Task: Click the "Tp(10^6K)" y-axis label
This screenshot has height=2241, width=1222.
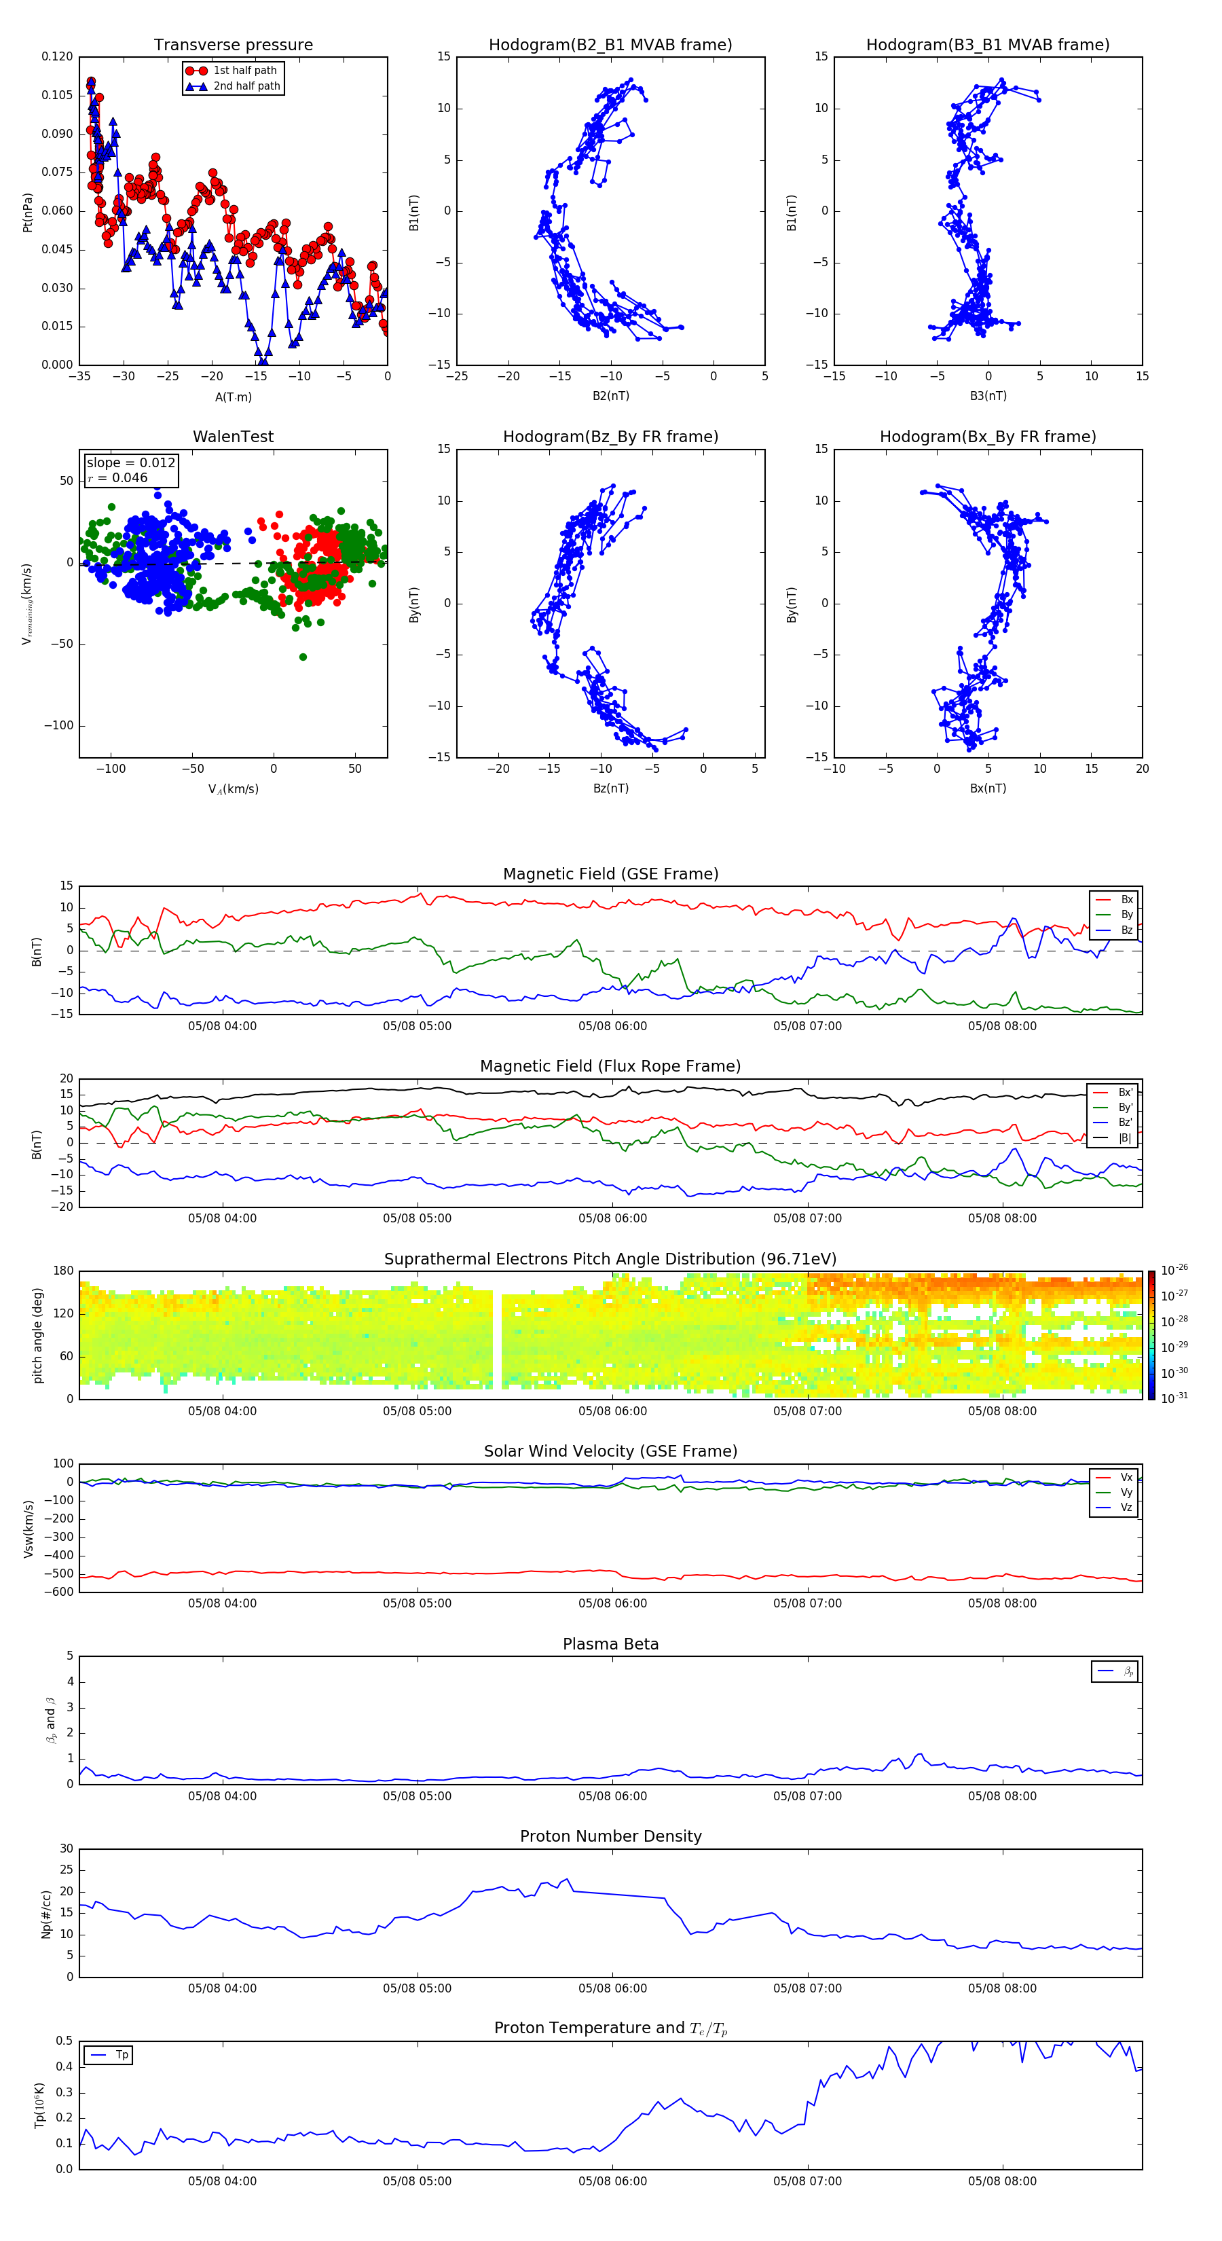Action: coord(39,2105)
